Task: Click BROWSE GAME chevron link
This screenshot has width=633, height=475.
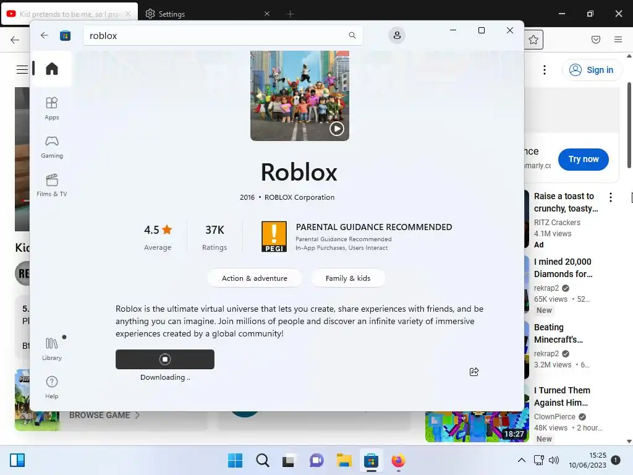Action: click(x=104, y=415)
